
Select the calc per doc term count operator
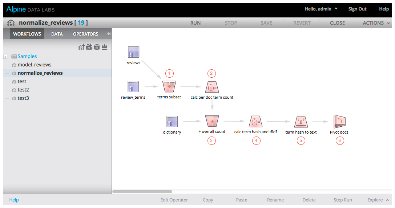pyautogui.click(x=212, y=87)
